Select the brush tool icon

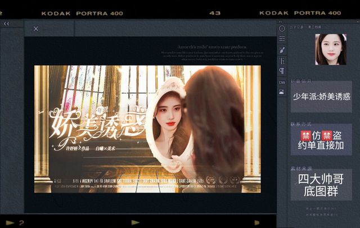(x=282, y=49)
